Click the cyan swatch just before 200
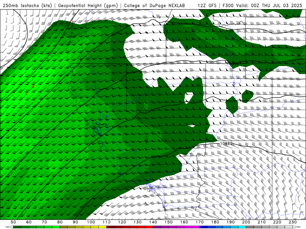Viewport: 306px width, 229px height. coord(242,227)
